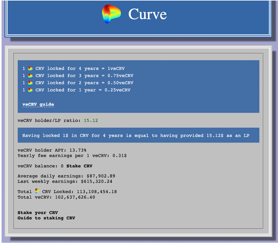Click Average daily earnings $87,902.89 value
The height and width of the screenshot is (243, 278).
point(101,176)
